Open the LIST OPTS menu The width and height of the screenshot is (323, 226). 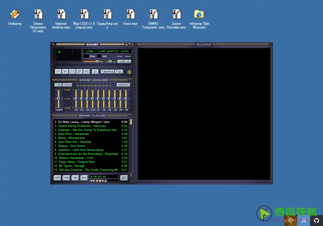(x=124, y=178)
